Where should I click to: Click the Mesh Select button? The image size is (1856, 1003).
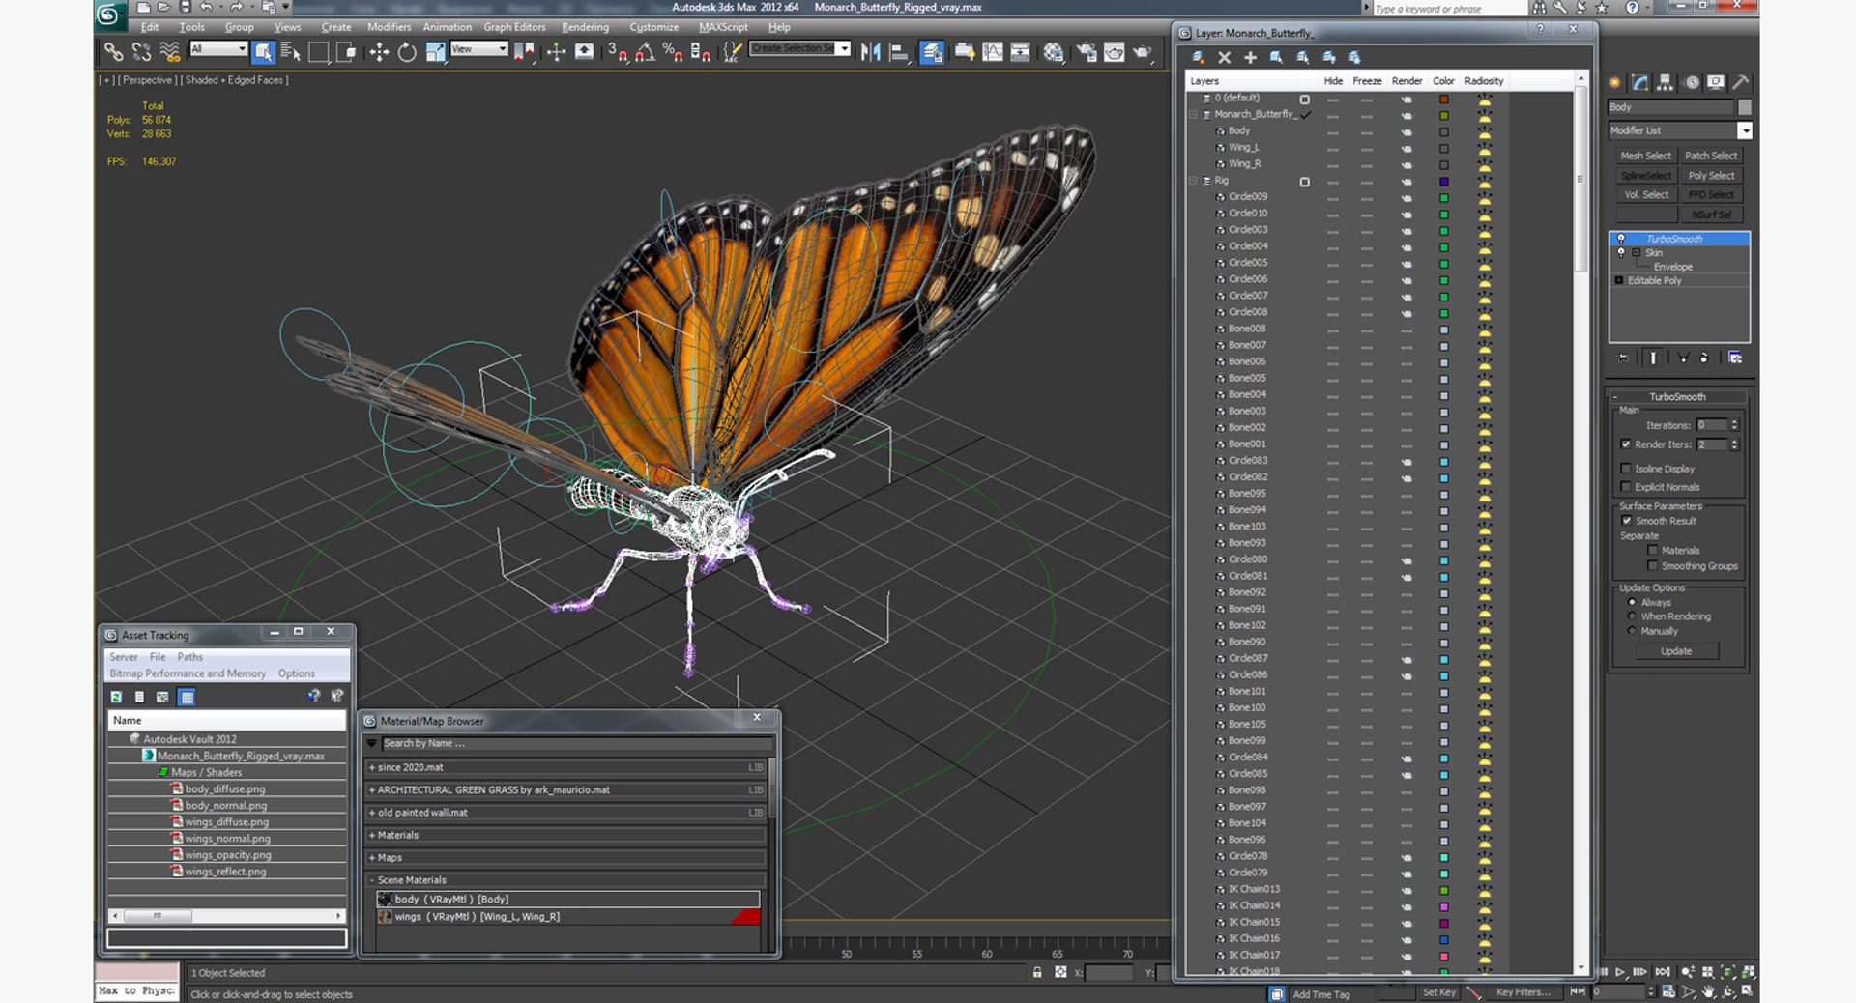1645,156
